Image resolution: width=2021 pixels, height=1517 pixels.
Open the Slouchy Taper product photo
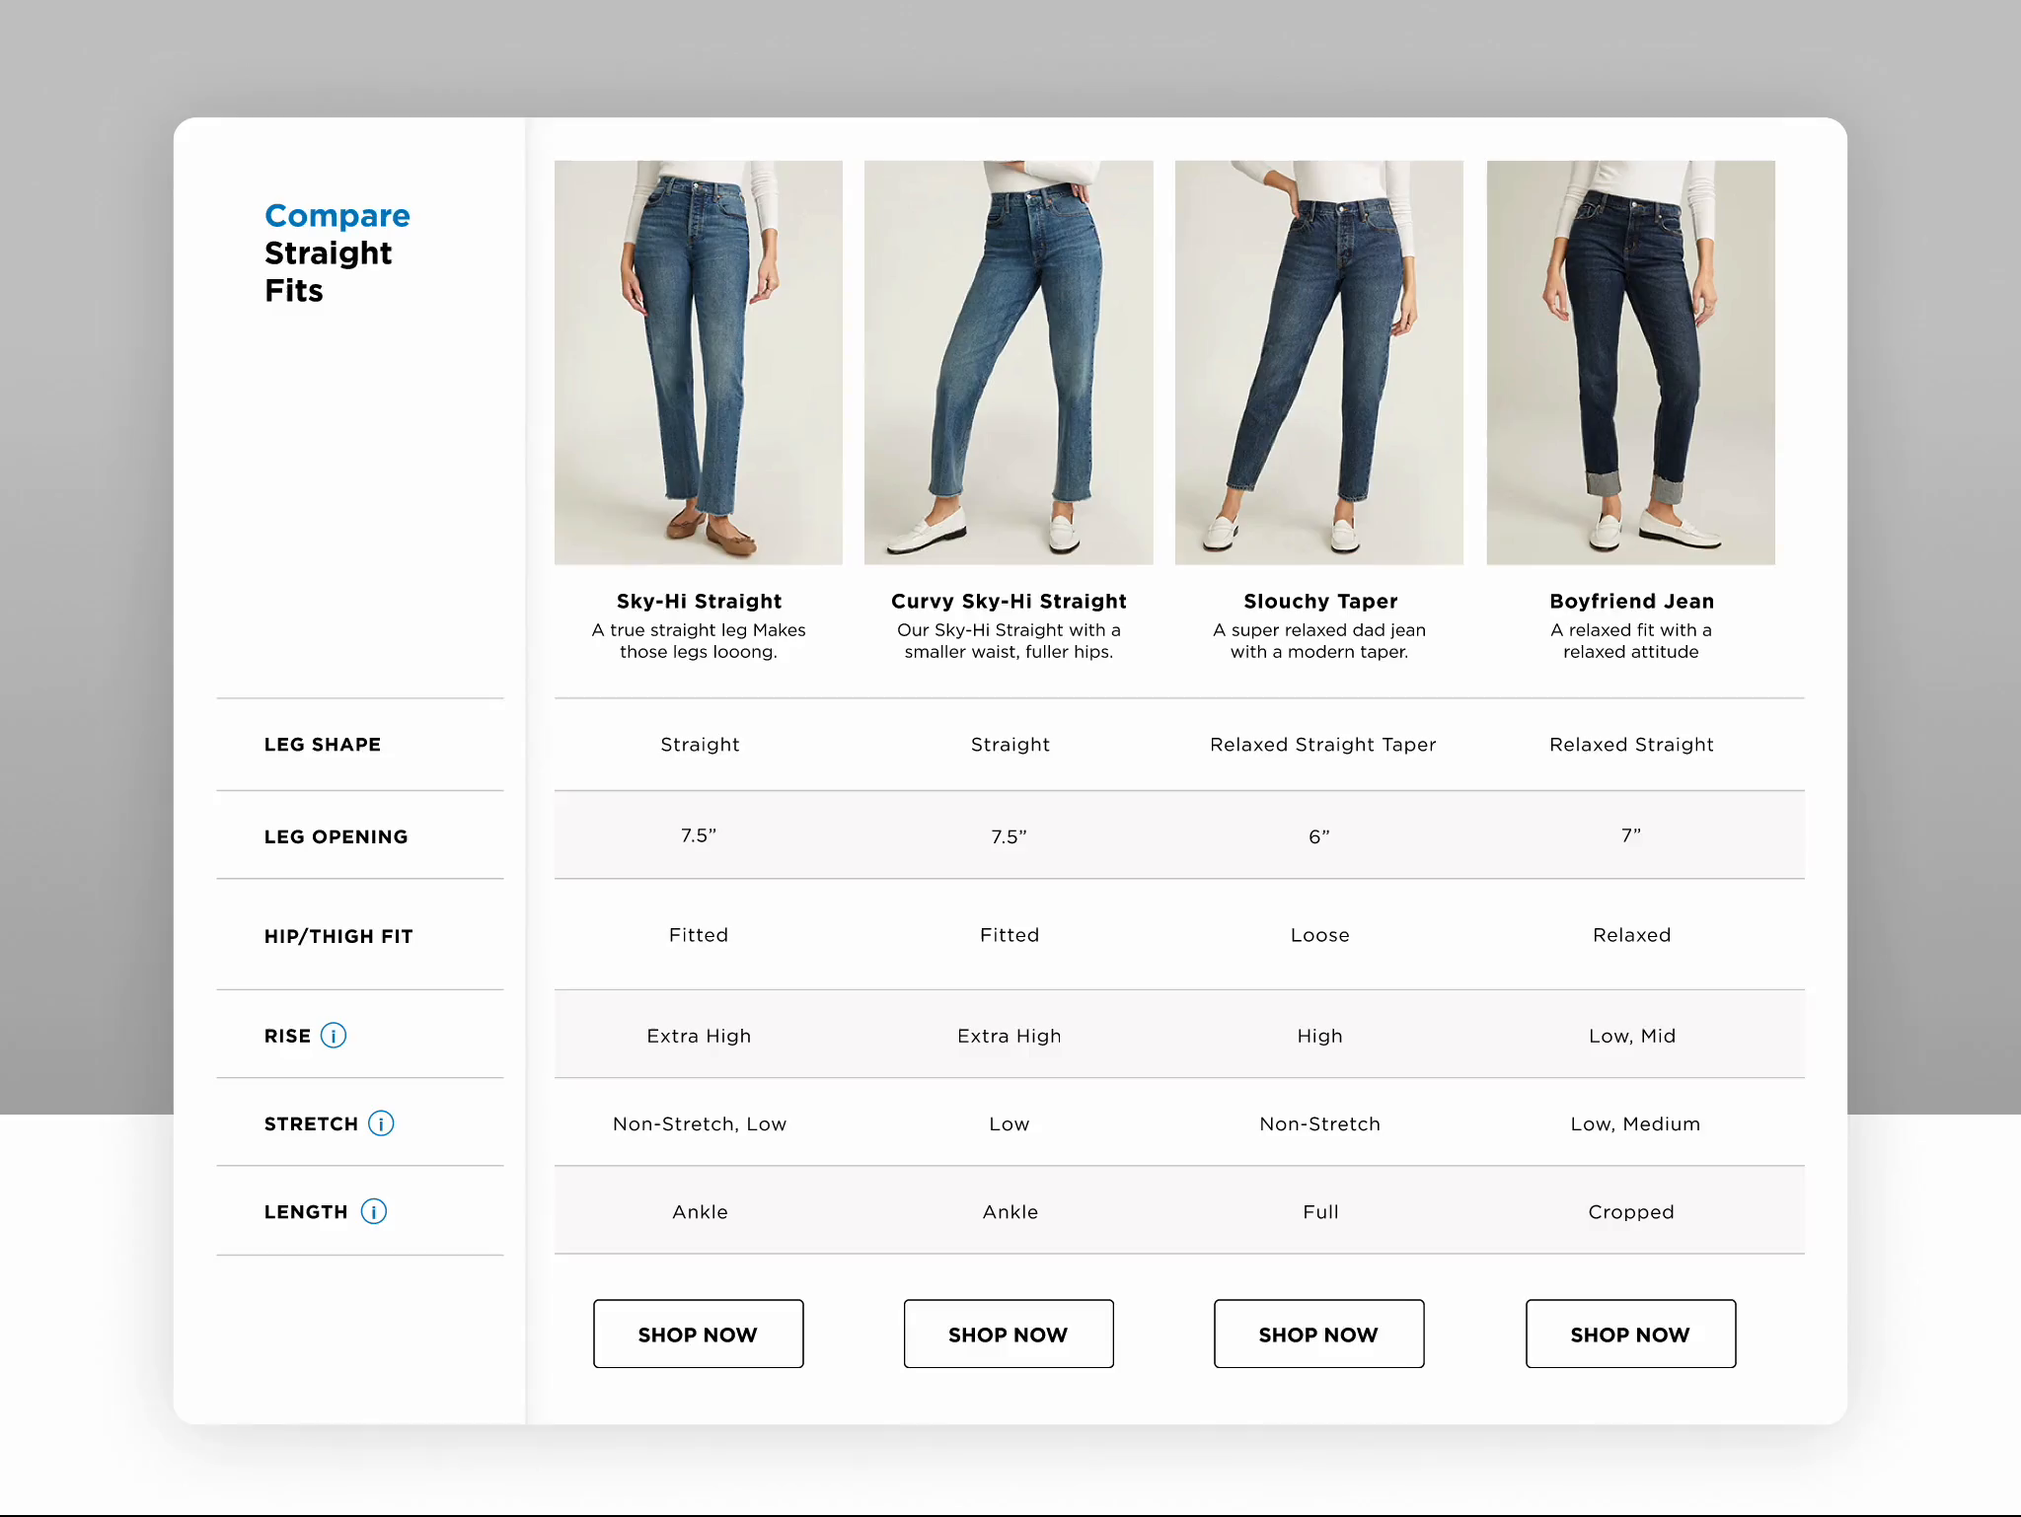pyautogui.click(x=1318, y=362)
